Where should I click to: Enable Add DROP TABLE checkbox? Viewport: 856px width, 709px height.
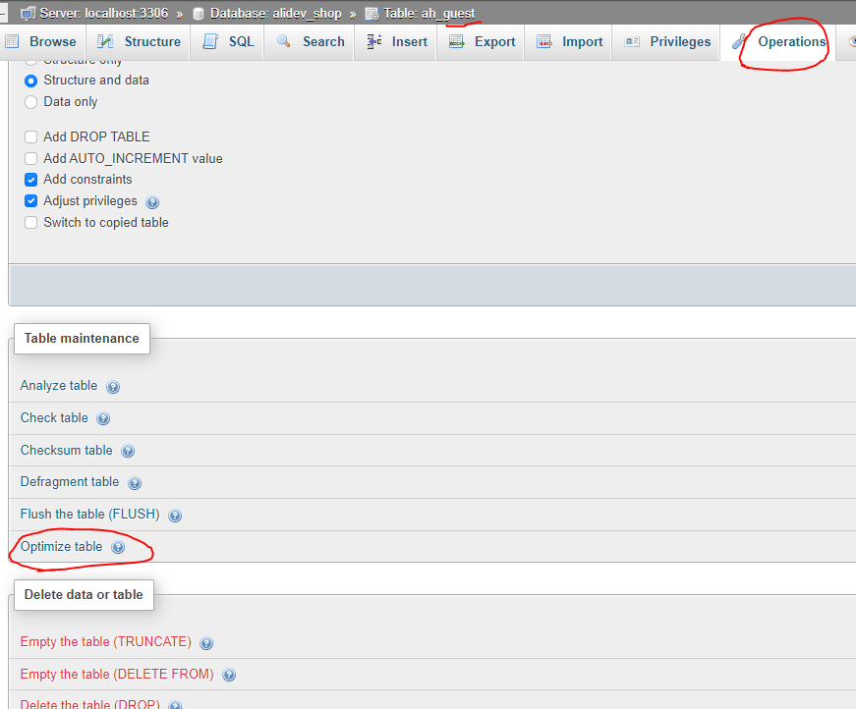click(x=31, y=136)
